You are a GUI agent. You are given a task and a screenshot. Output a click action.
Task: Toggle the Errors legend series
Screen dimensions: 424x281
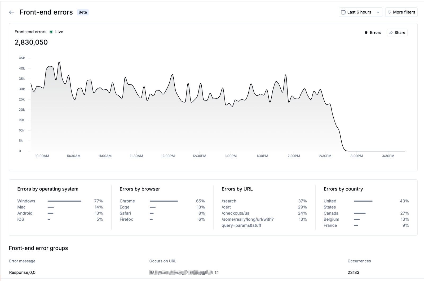373,33
